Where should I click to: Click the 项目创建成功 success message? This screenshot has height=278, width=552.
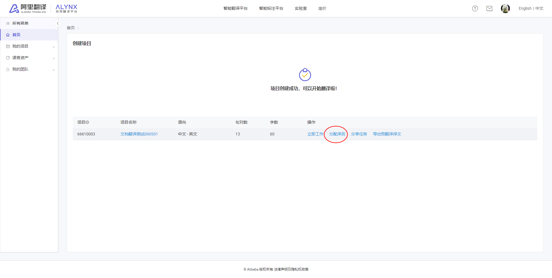coord(304,89)
